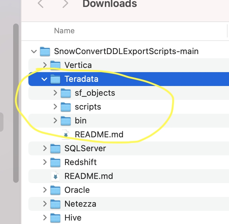Screen dimensions: 229x224
Task: Go back with the left chevron
Action: (x=40, y=4)
